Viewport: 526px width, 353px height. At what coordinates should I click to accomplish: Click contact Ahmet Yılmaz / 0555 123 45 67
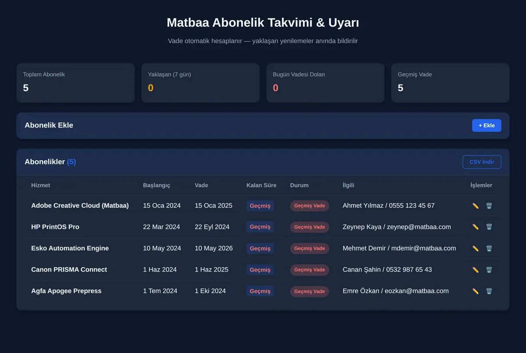point(389,205)
